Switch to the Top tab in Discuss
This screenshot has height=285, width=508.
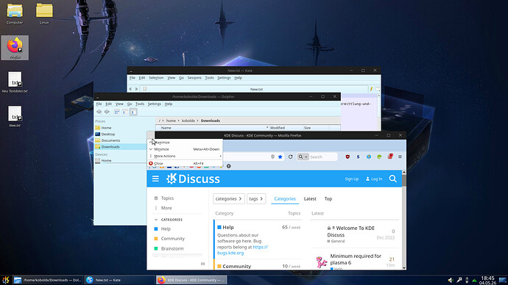coord(328,199)
